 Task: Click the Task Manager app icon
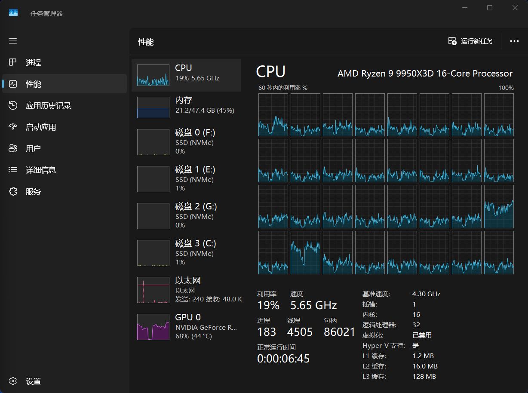pyautogui.click(x=13, y=13)
